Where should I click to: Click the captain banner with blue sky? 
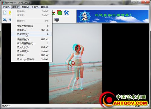(112, 16)
